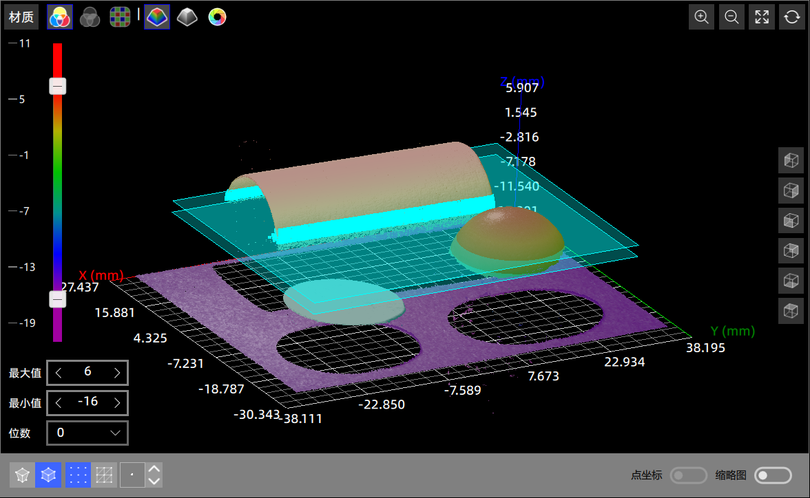Increase 最大值 with the right arrow
This screenshot has width=810, height=498.
(x=117, y=373)
